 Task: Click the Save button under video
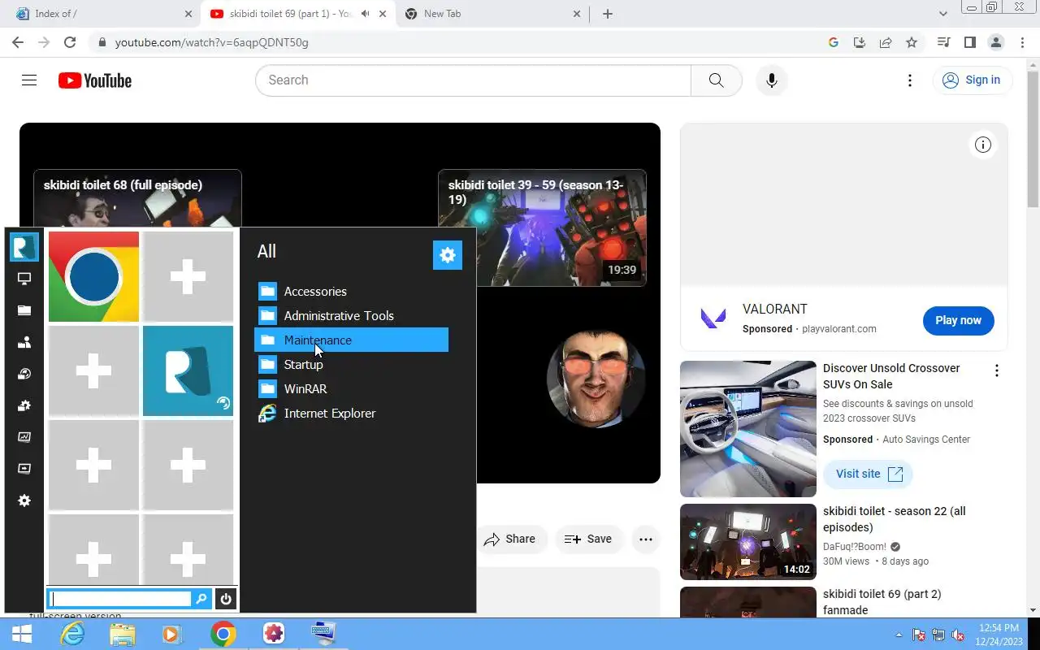(x=588, y=539)
